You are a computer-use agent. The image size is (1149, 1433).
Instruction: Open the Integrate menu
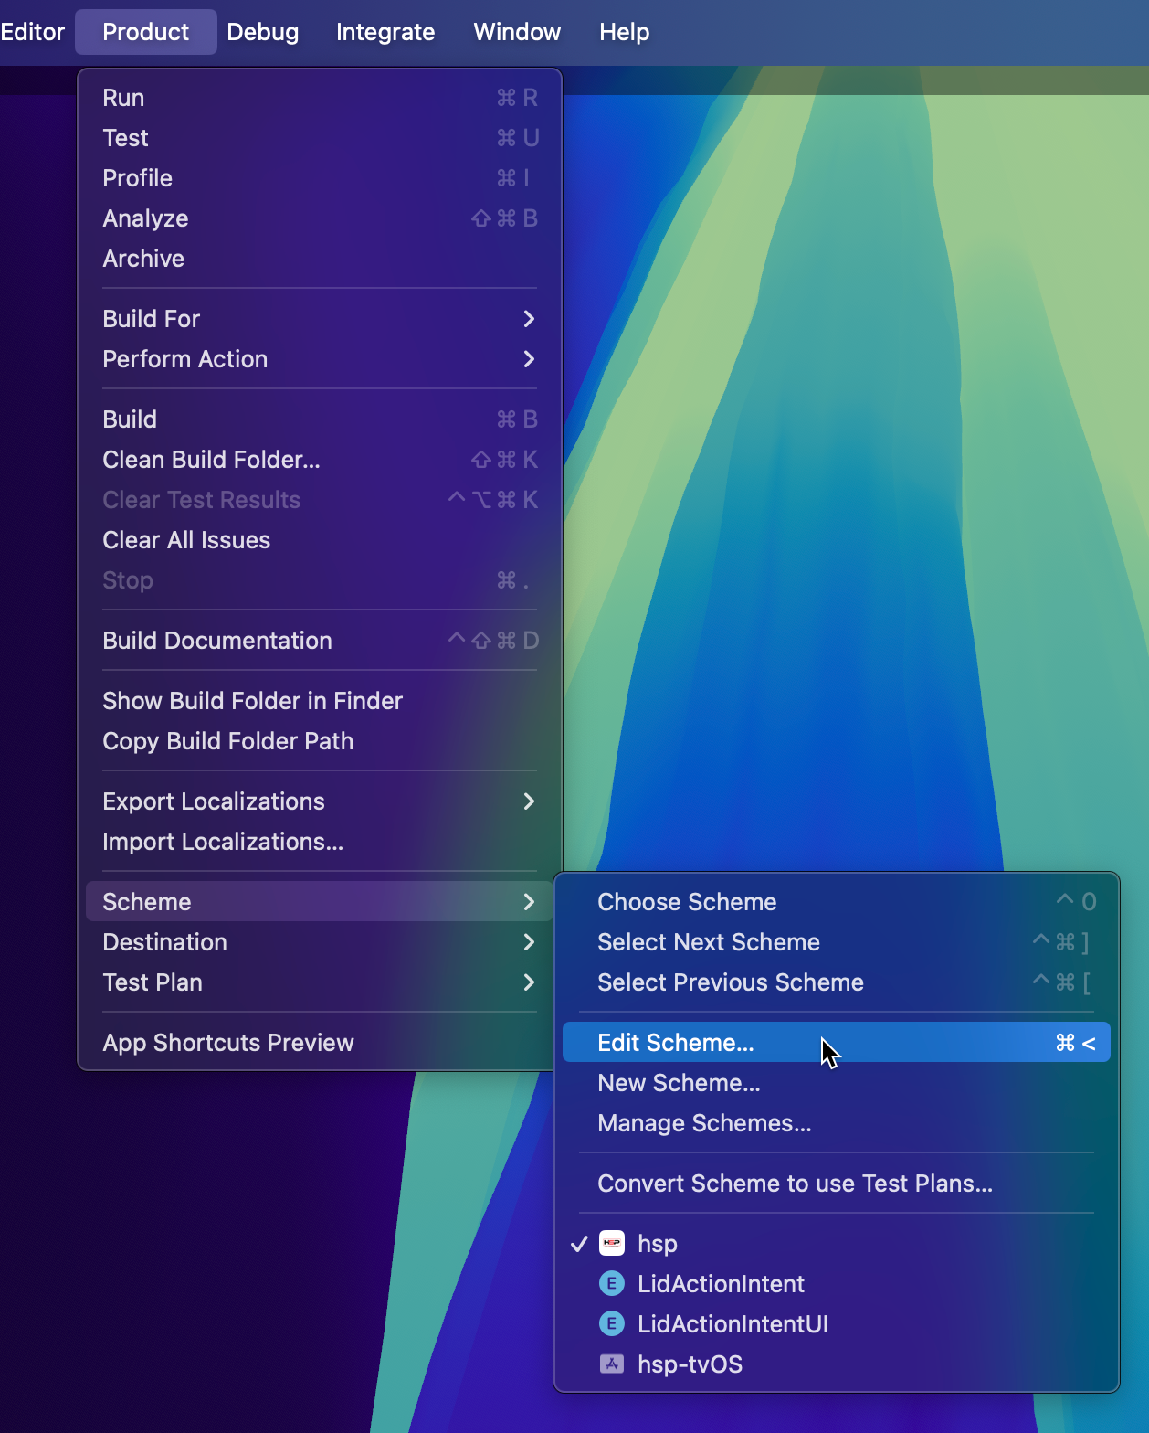(x=385, y=32)
